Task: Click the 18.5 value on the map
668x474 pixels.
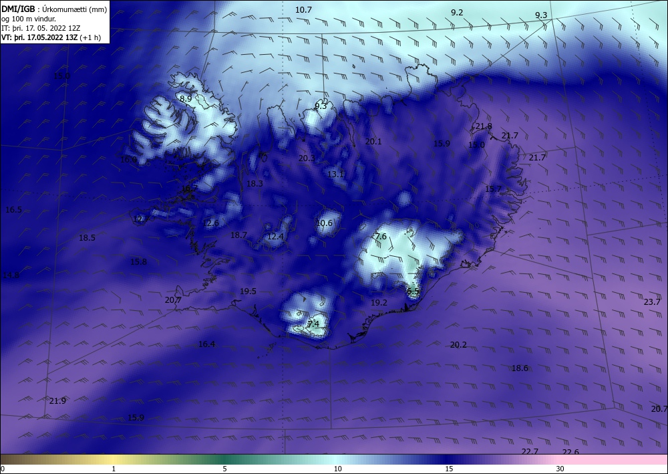Action: (x=87, y=238)
